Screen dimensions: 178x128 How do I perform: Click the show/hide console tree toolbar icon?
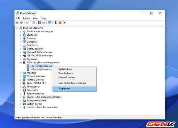click(x=27, y=23)
